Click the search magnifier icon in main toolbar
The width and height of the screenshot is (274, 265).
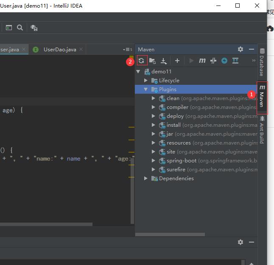click(x=20, y=28)
